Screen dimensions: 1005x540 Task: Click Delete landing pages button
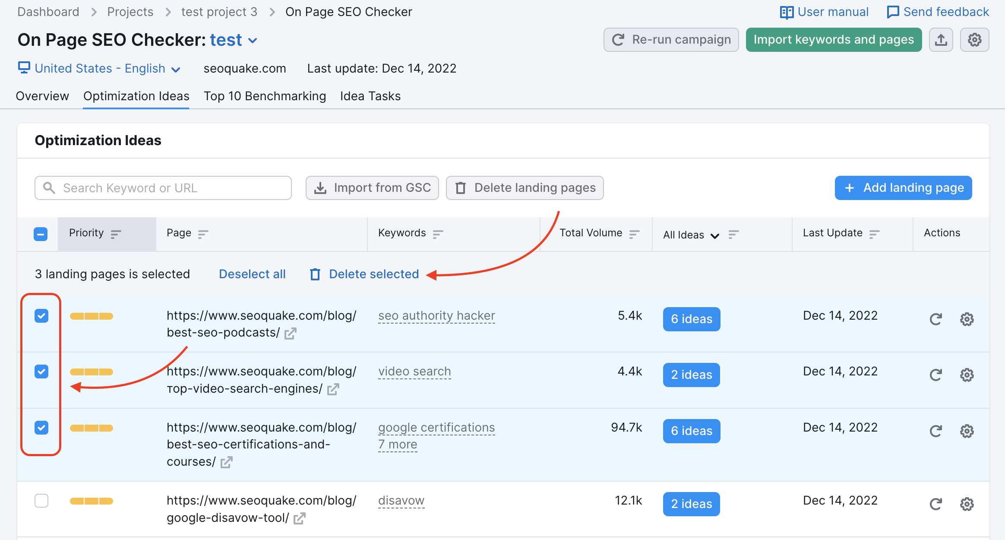[x=525, y=188]
